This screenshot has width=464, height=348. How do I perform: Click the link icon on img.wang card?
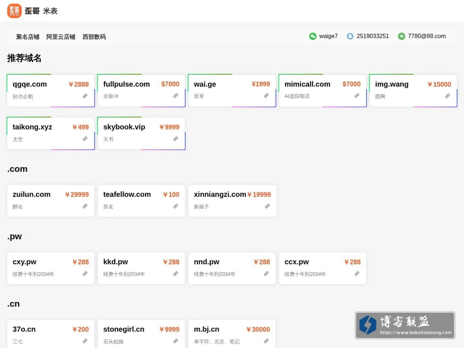[447, 96]
